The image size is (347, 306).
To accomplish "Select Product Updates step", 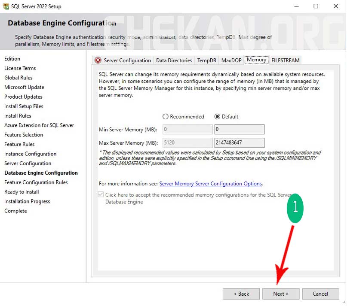I will coord(23,97).
